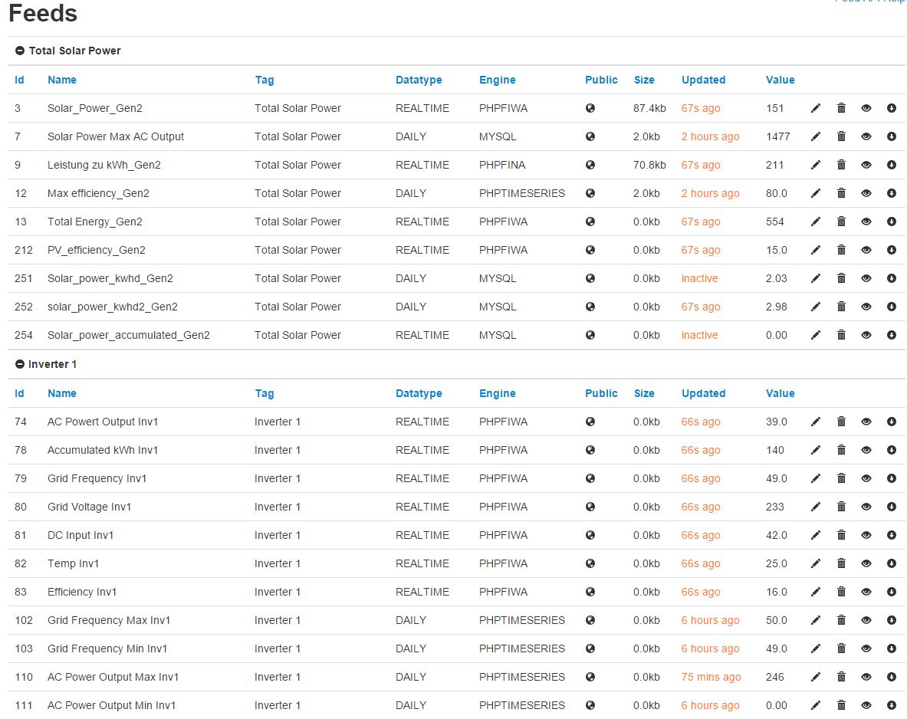Click the Name column header in Total Solar Power

(61, 80)
